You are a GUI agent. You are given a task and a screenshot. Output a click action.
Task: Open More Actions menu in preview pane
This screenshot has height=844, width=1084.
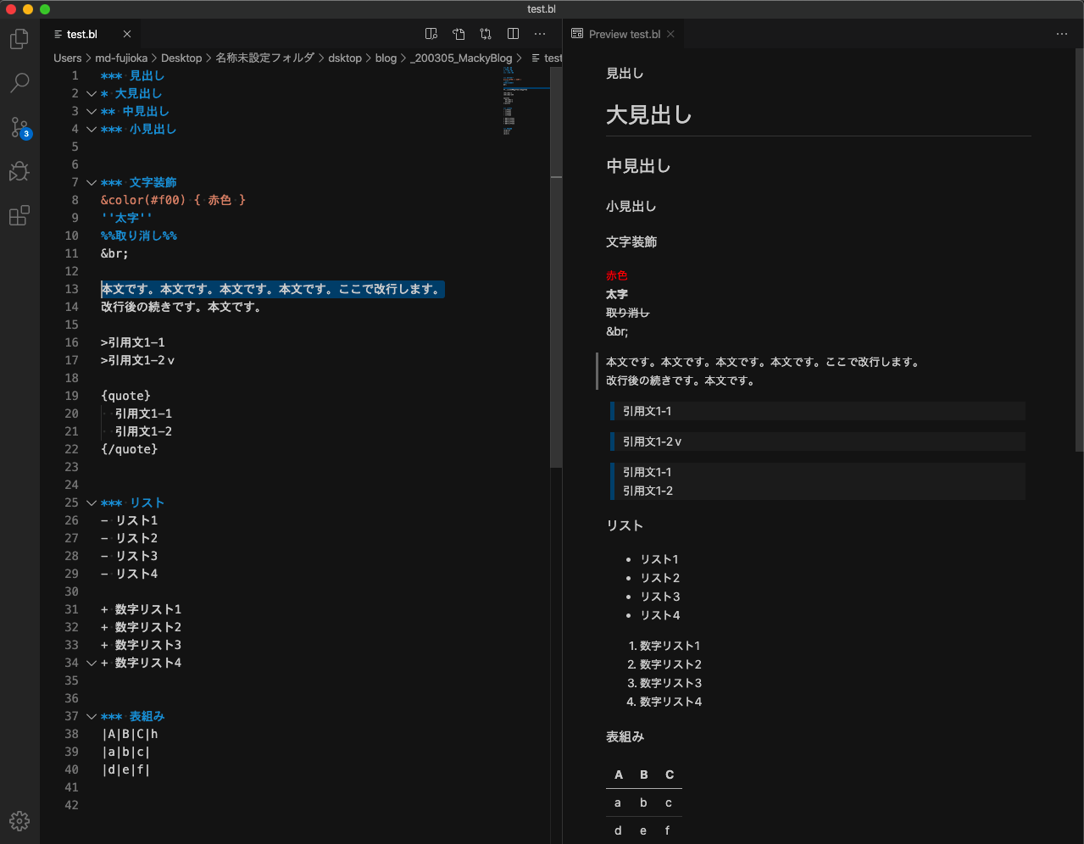click(x=1062, y=34)
